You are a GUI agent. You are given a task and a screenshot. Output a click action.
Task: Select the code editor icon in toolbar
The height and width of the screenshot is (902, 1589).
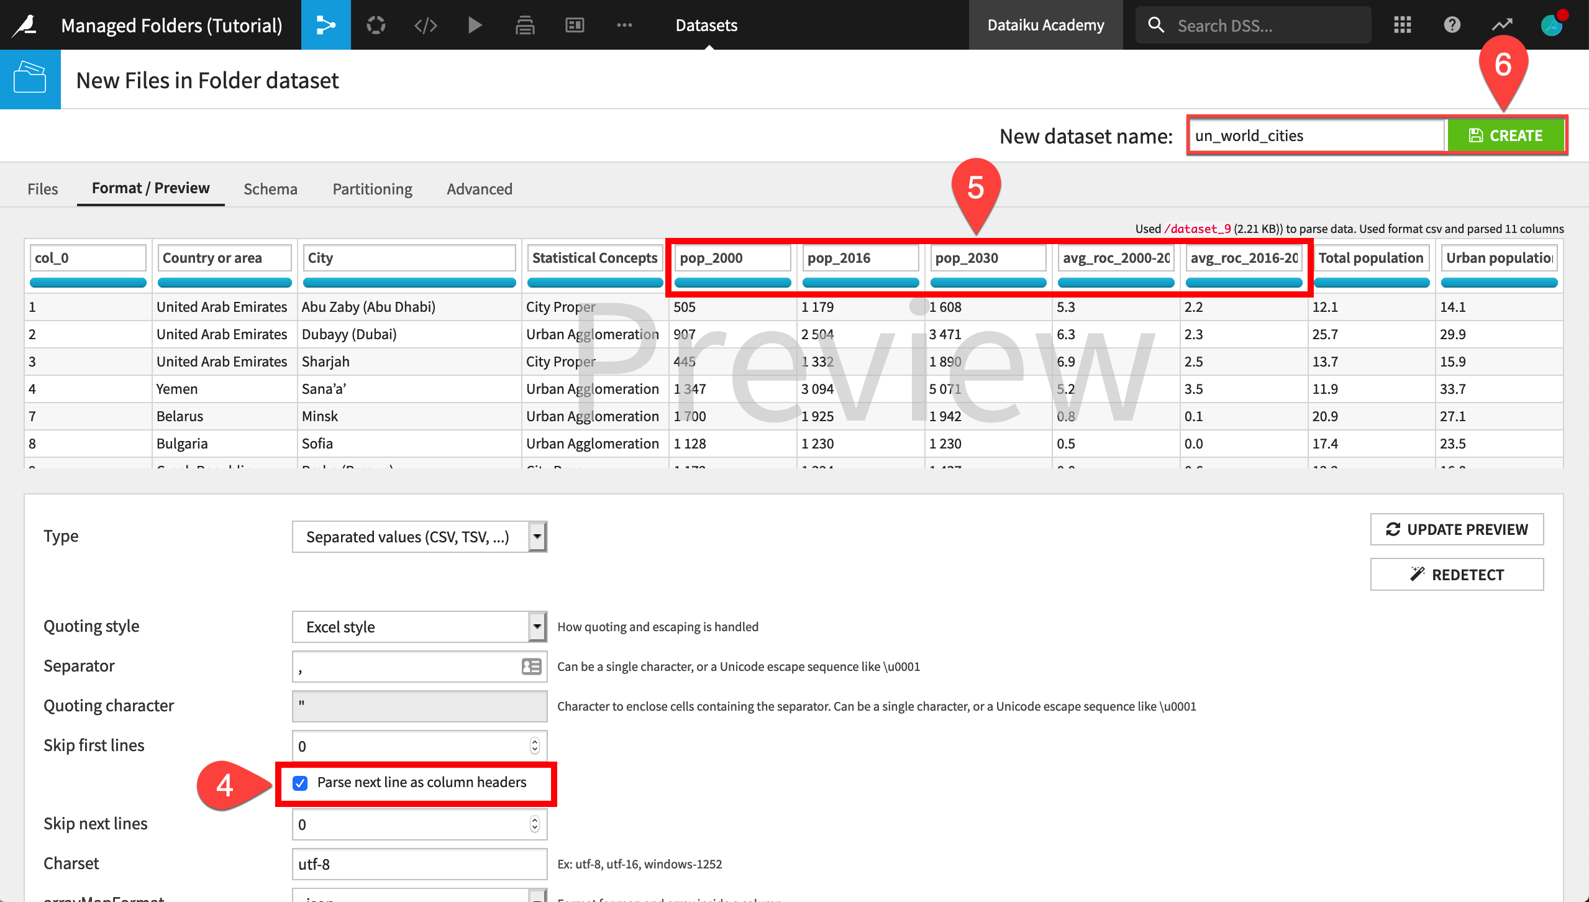point(426,24)
